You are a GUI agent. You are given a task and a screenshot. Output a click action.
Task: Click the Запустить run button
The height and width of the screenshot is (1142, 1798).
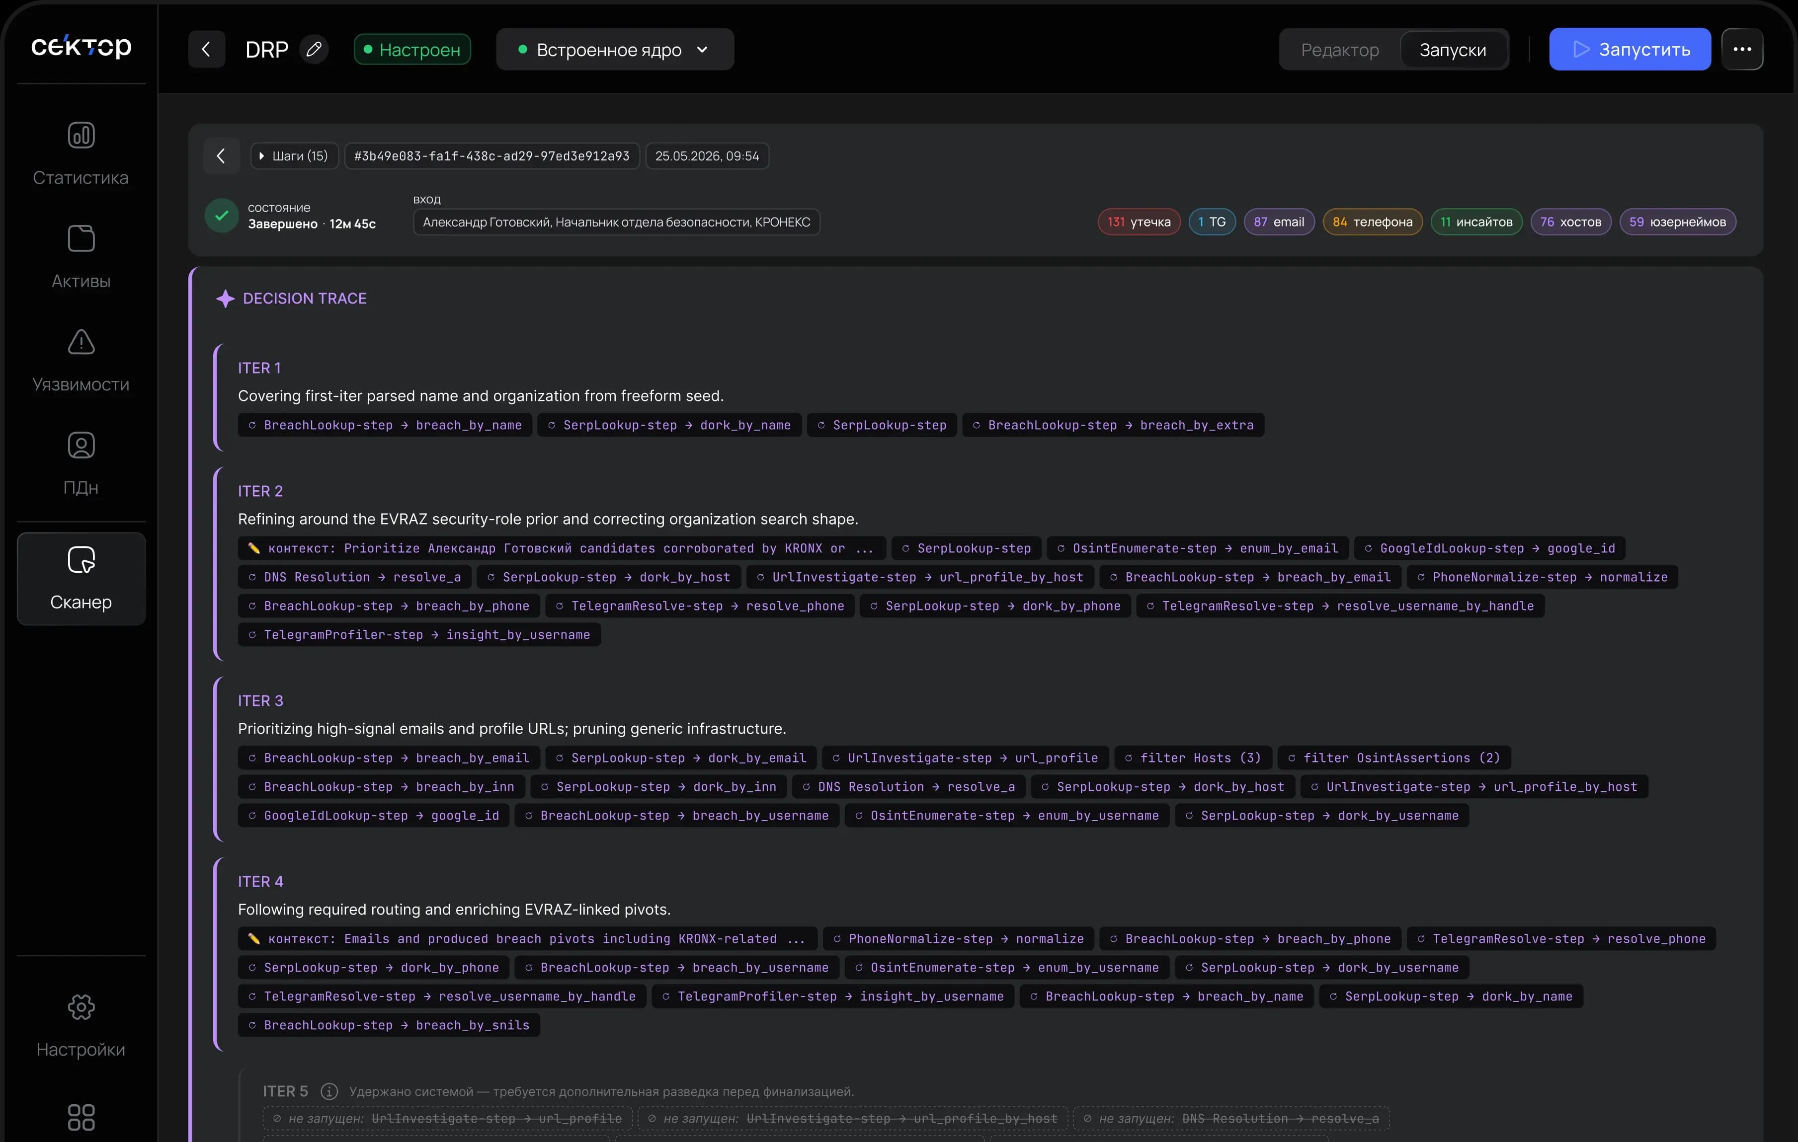pyautogui.click(x=1630, y=49)
